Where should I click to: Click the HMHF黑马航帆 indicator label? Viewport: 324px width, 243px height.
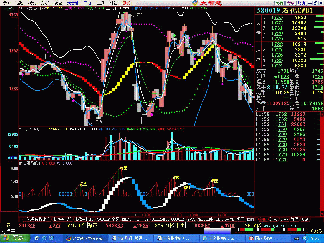click(30, 163)
